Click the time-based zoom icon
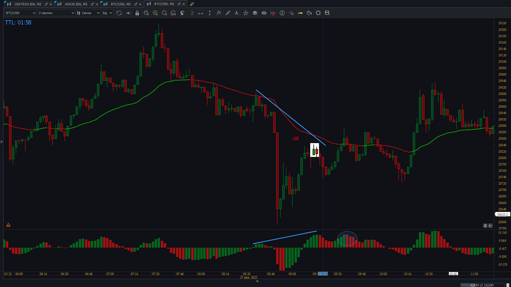Screen dimensions: 511x287 (146, 13)
